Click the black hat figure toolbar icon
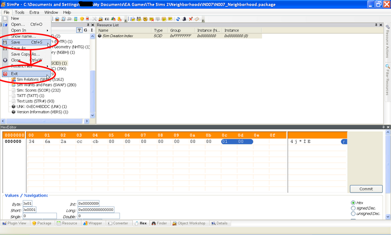The height and width of the screenshot is (235, 391). (184, 19)
